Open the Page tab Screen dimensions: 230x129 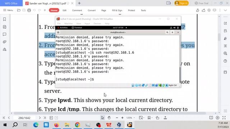(104, 10)
